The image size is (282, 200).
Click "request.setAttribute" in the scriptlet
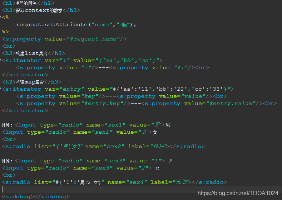(52, 24)
